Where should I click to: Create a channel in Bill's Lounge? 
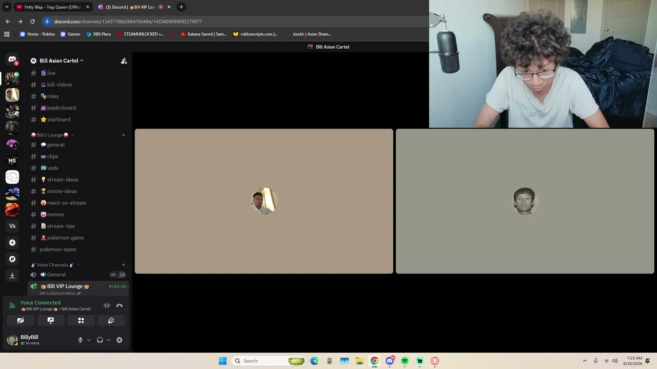(123, 135)
